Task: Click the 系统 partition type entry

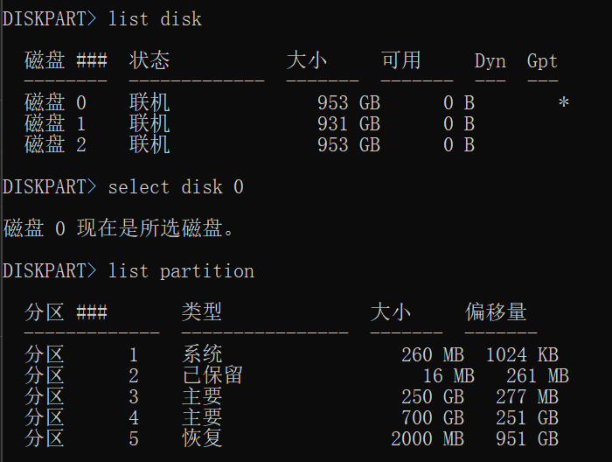Action: 202,355
